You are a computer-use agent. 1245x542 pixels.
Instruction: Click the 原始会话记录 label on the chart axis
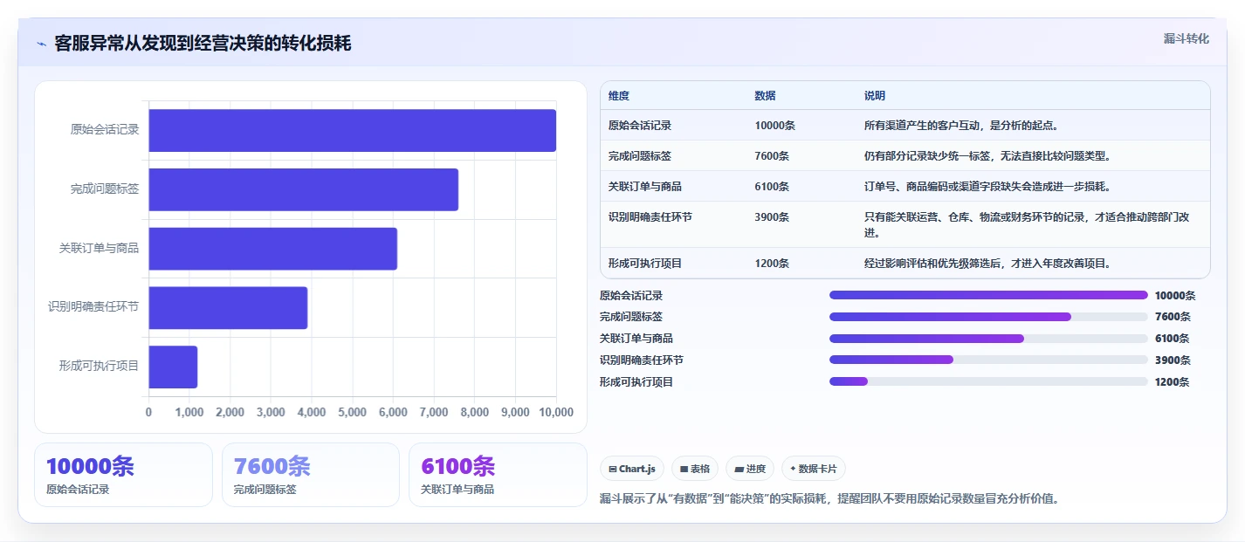pyautogui.click(x=105, y=130)
